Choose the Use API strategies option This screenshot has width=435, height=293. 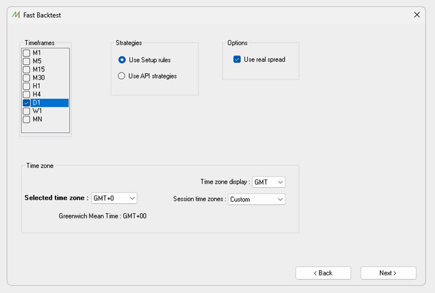[x=122, y=76]
